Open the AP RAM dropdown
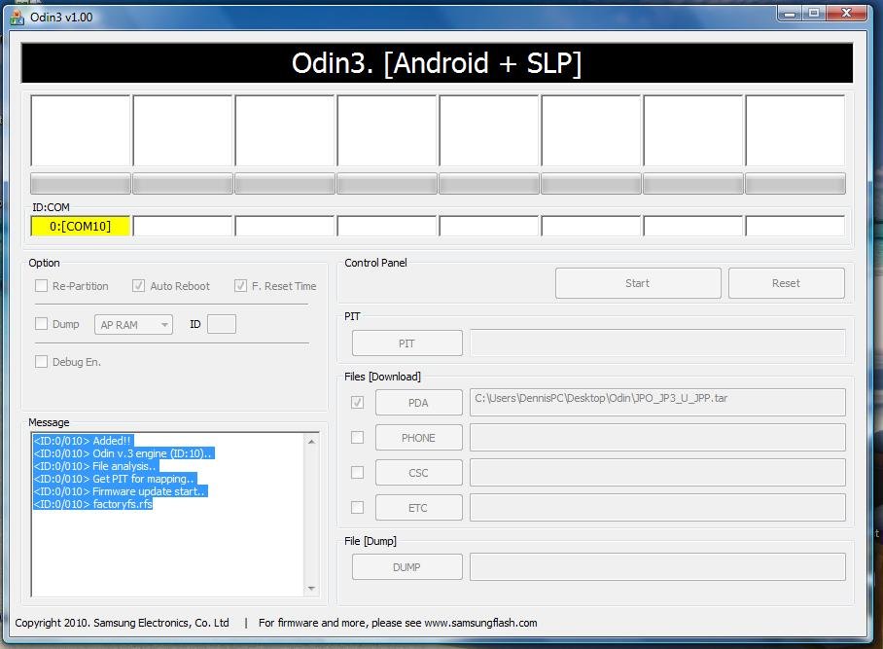Viewport: 883px width, 649px height. tap(133, 325)
